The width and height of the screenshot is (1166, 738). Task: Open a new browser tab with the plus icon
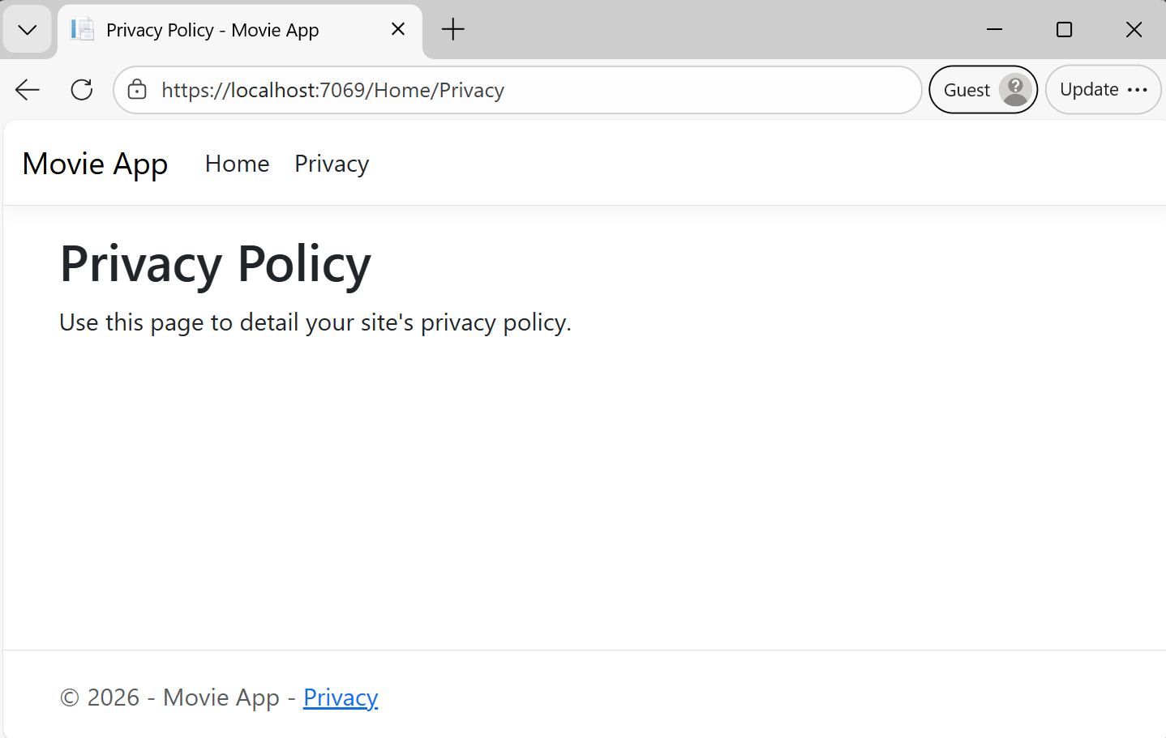452,29
